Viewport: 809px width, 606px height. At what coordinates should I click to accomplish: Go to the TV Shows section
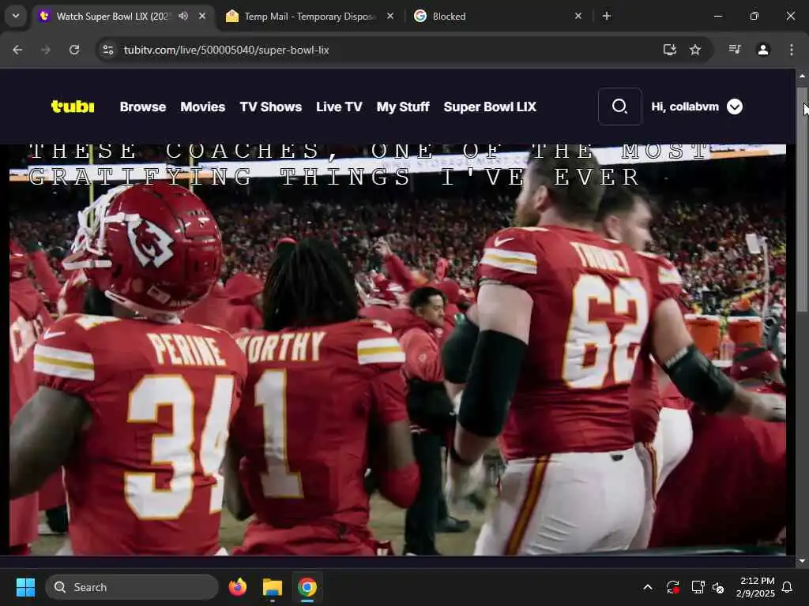pyautogui.click(x=271, y=107)
